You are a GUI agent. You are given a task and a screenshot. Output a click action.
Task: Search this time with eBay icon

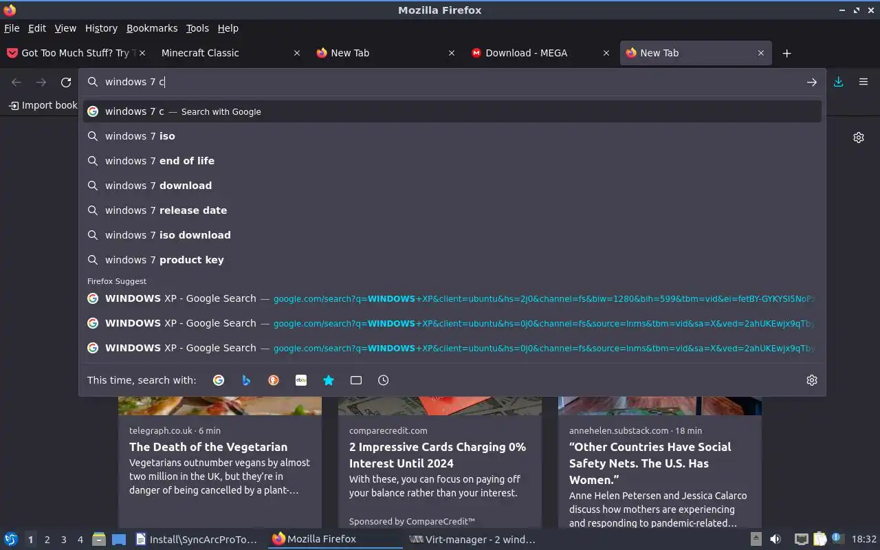[x=301, y=380]
